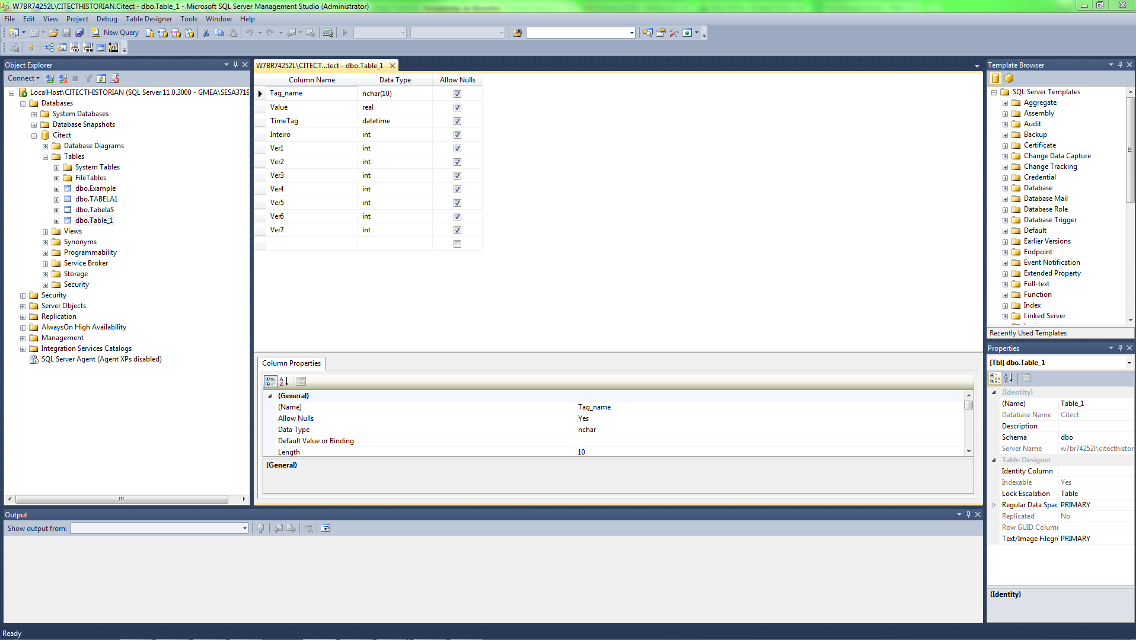Open file with the folder toolbar icon

click(53, 33)
